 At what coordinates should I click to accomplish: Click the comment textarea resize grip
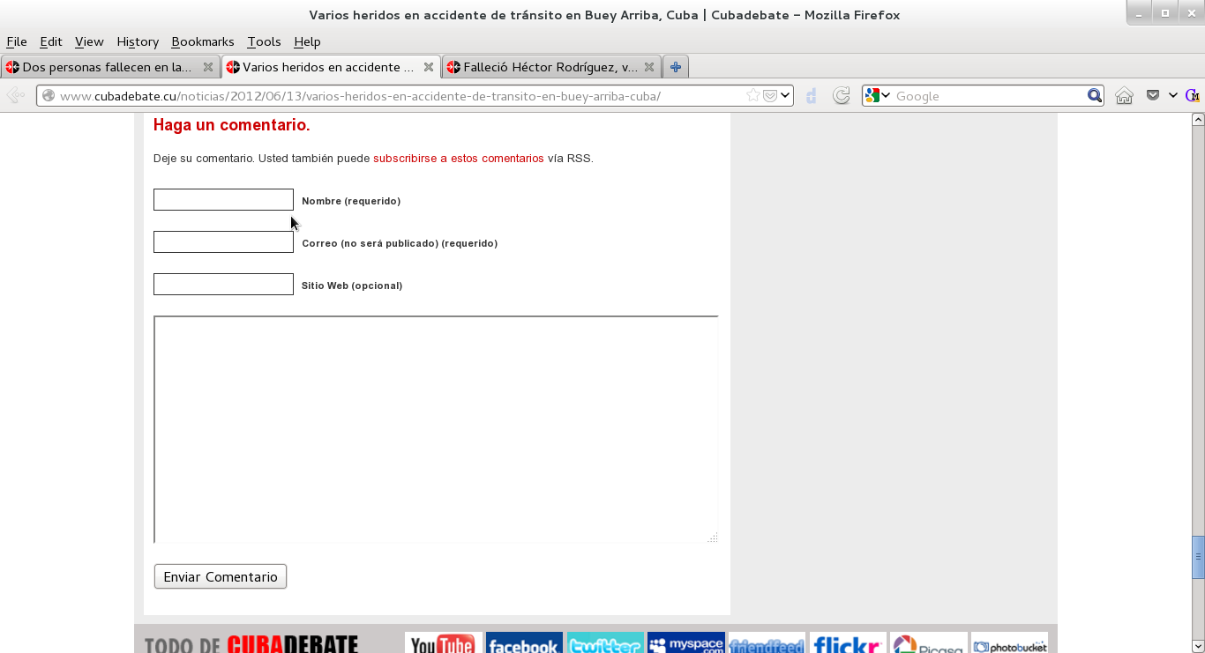pos(713,538)
